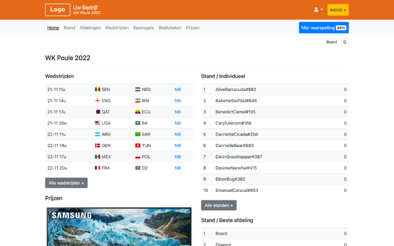Click the France flag icon
Viewport: 394px width, 246px height.
pyautogui.click(x=98, y=167)
